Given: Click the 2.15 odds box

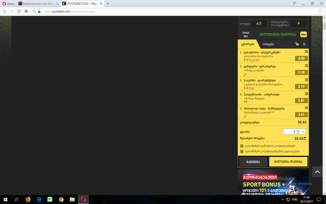Looking at the screenshot, I should [x=301, y=86].
